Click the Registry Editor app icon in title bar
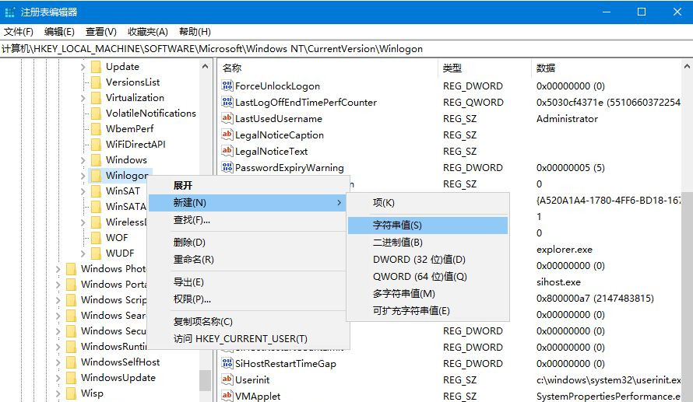The width and height of the screenshot is (693, 402). tap(11, 12)
